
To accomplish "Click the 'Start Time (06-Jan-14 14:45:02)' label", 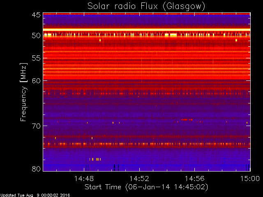I will pyautogui.click(x=146, y=187).
